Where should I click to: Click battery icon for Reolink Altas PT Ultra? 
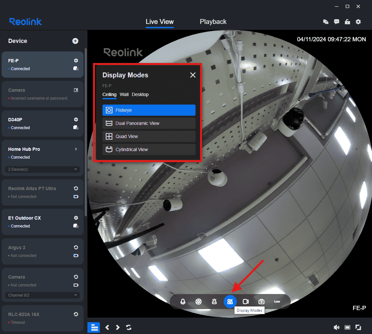pyautogui.click(x=76, y=197)
